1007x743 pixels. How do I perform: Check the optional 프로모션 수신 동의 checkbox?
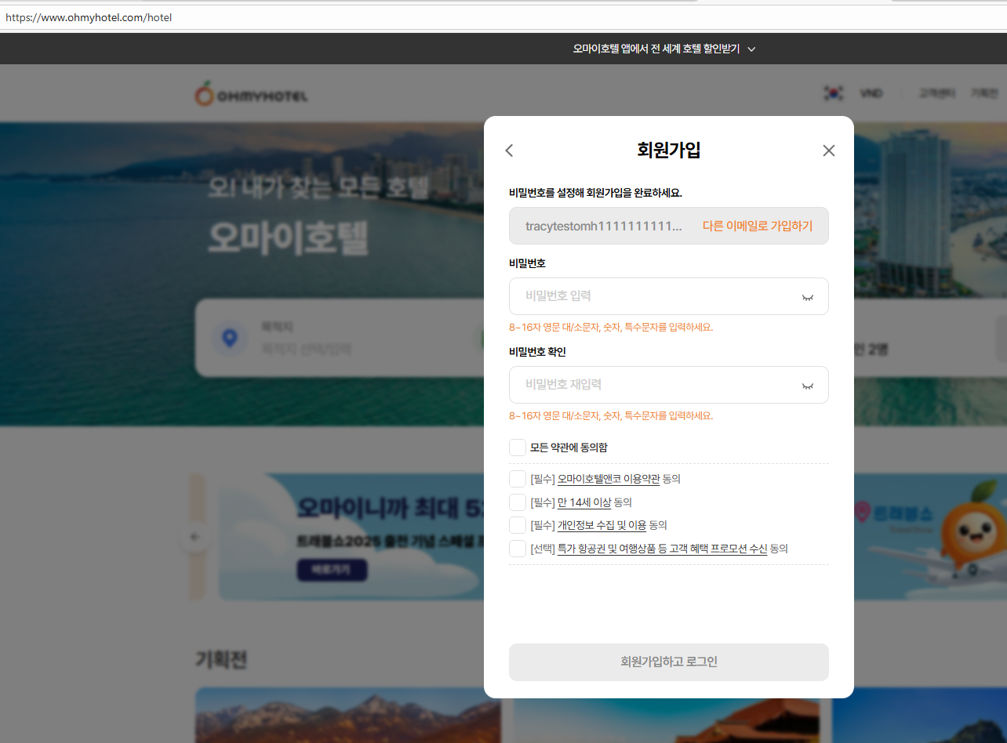tap(518, 549)
